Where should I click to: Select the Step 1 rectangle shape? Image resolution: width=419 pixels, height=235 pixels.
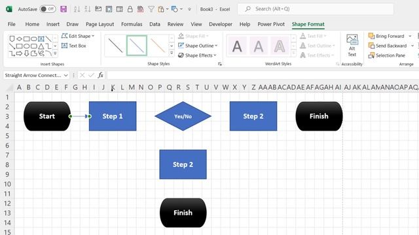[113, 116]
